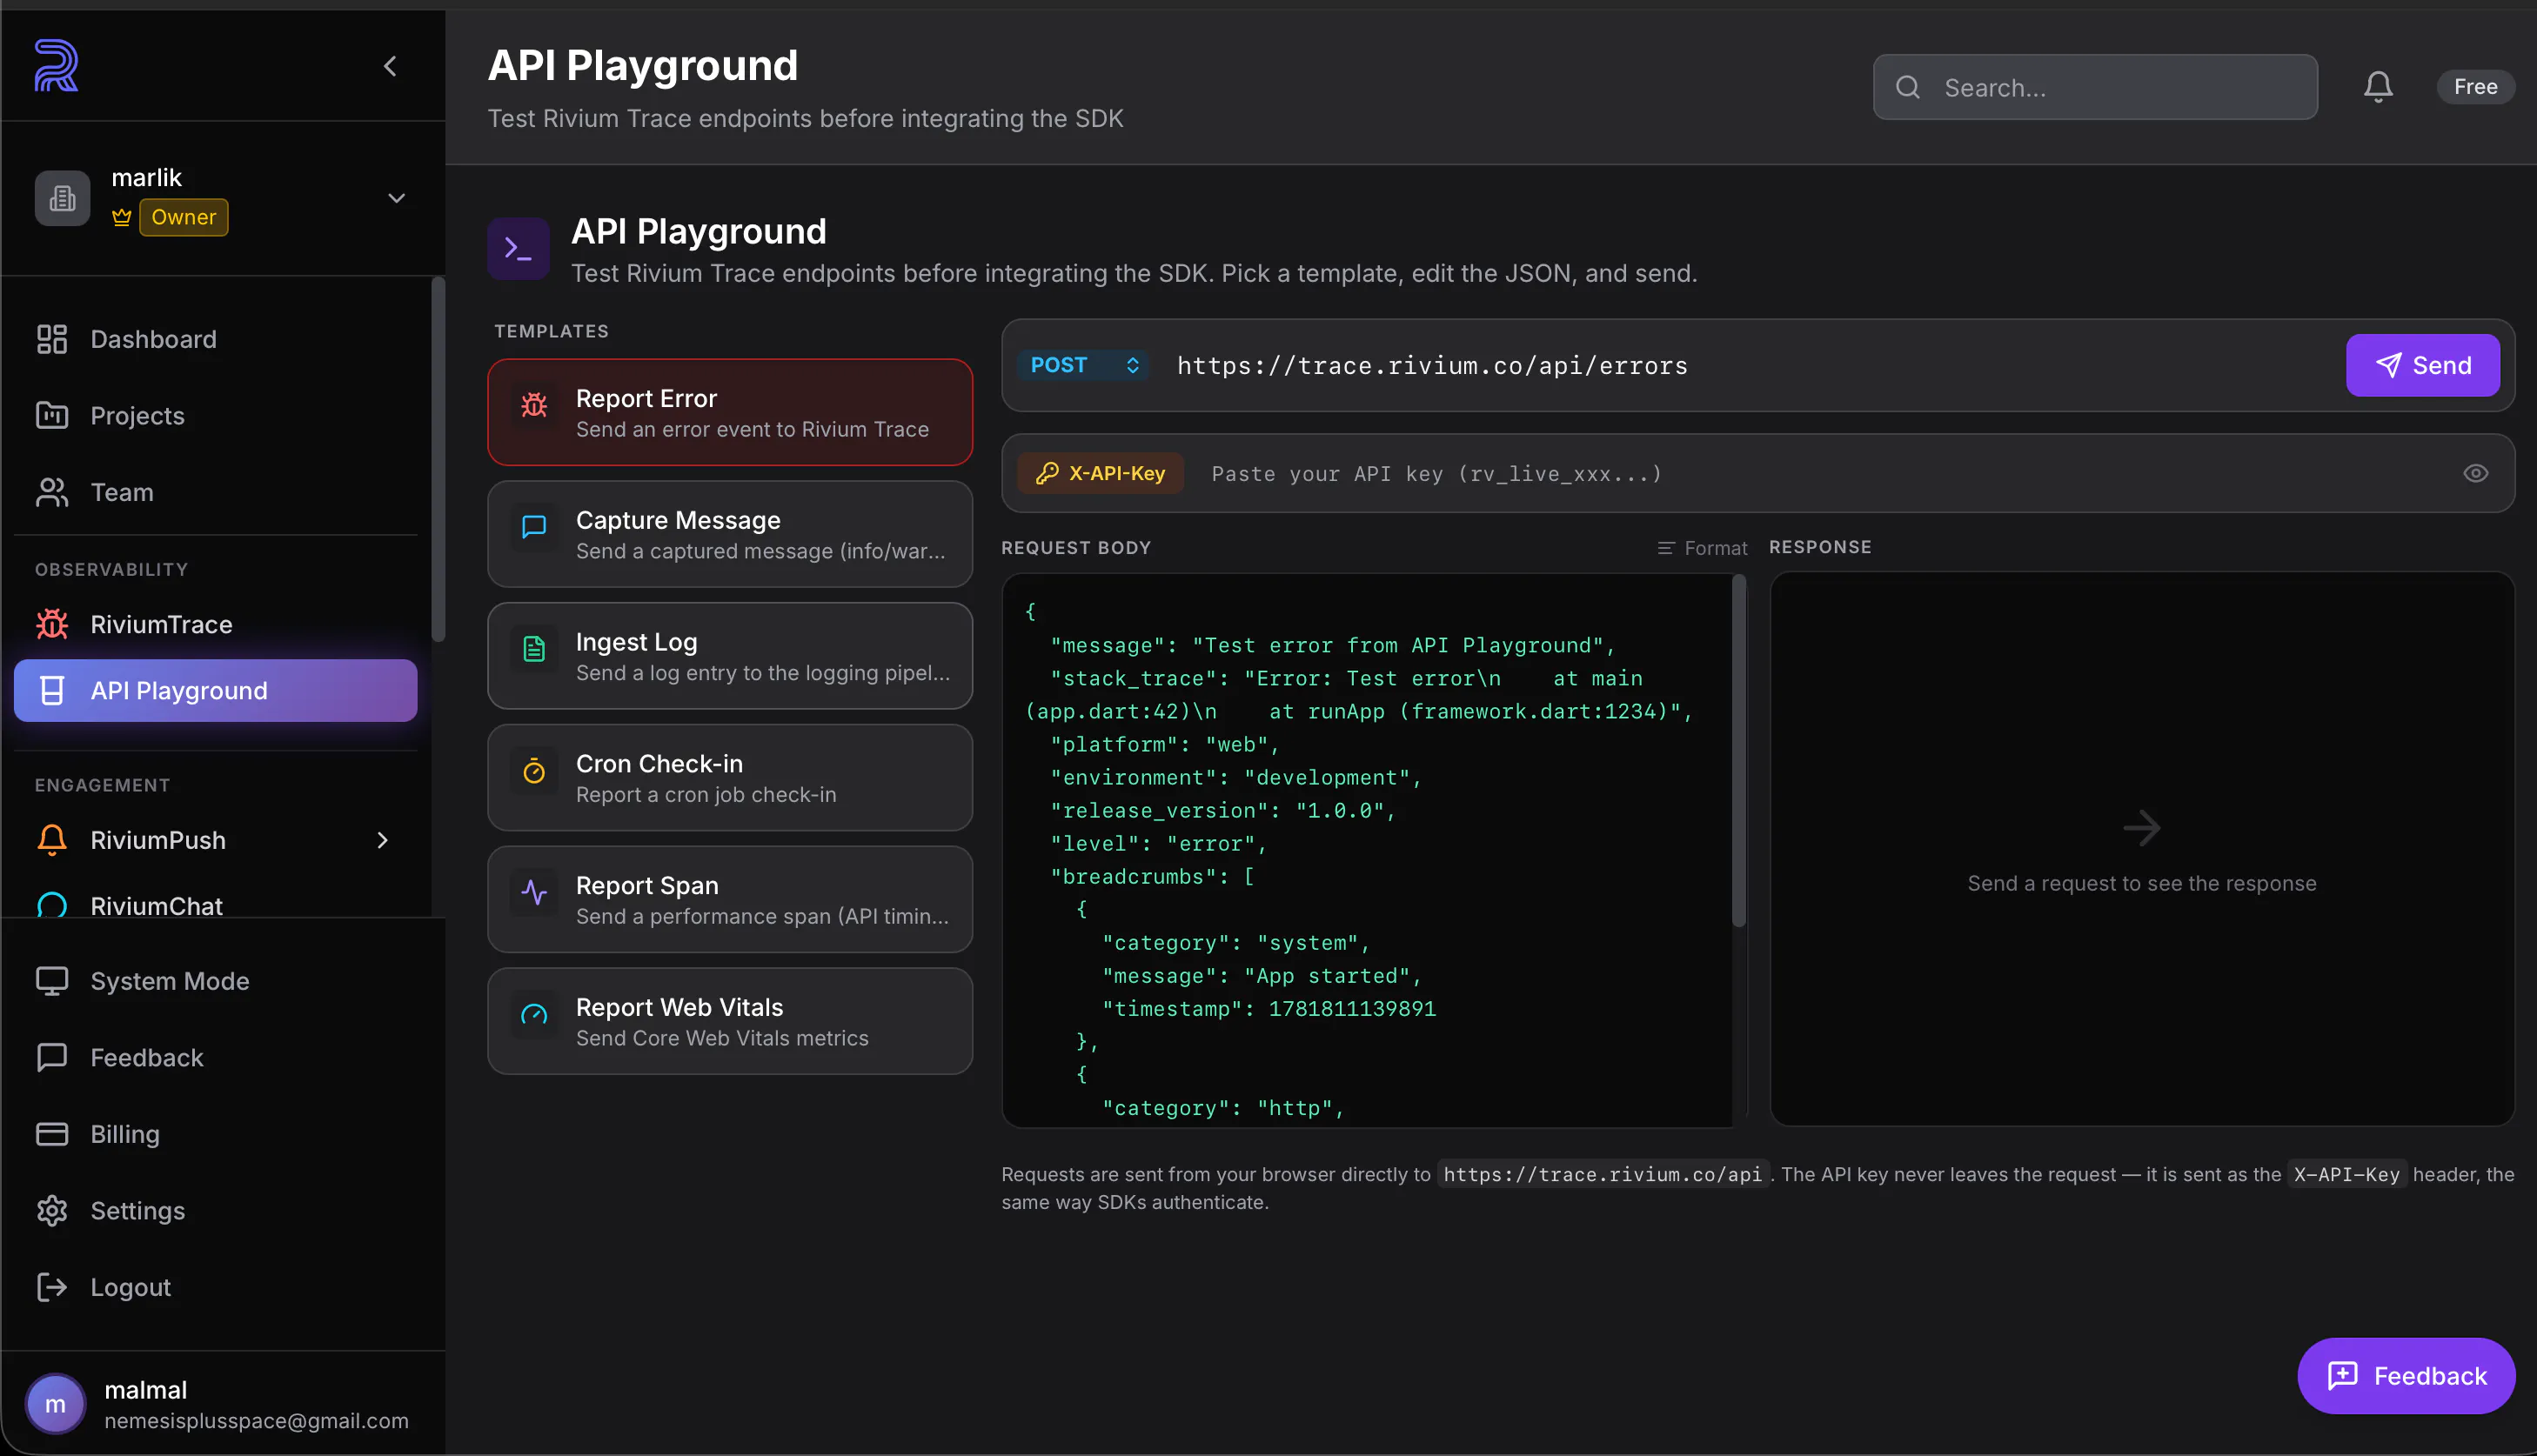Open the POST method dropdown
Image resolution: width=2537 pixels, height=1456 pixels.
pos(1084,365)
